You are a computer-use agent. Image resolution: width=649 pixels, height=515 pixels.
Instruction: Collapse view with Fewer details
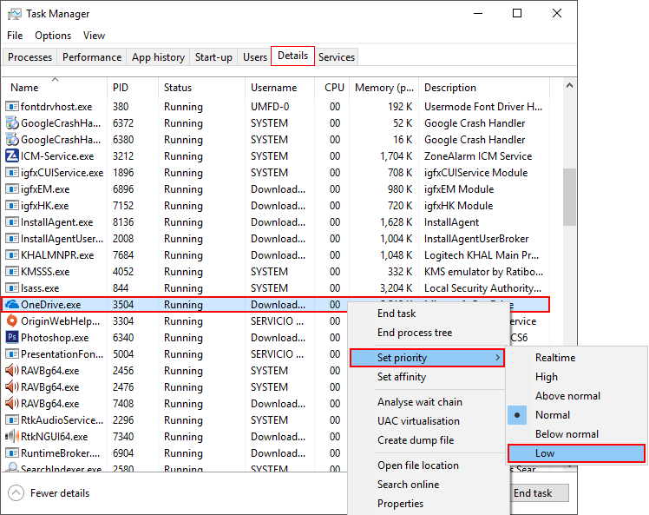[x=49, y=493]
